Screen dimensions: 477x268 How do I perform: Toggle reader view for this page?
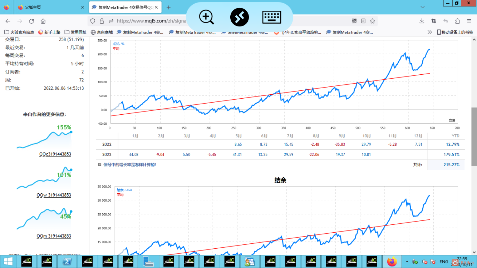click(363, 21)
